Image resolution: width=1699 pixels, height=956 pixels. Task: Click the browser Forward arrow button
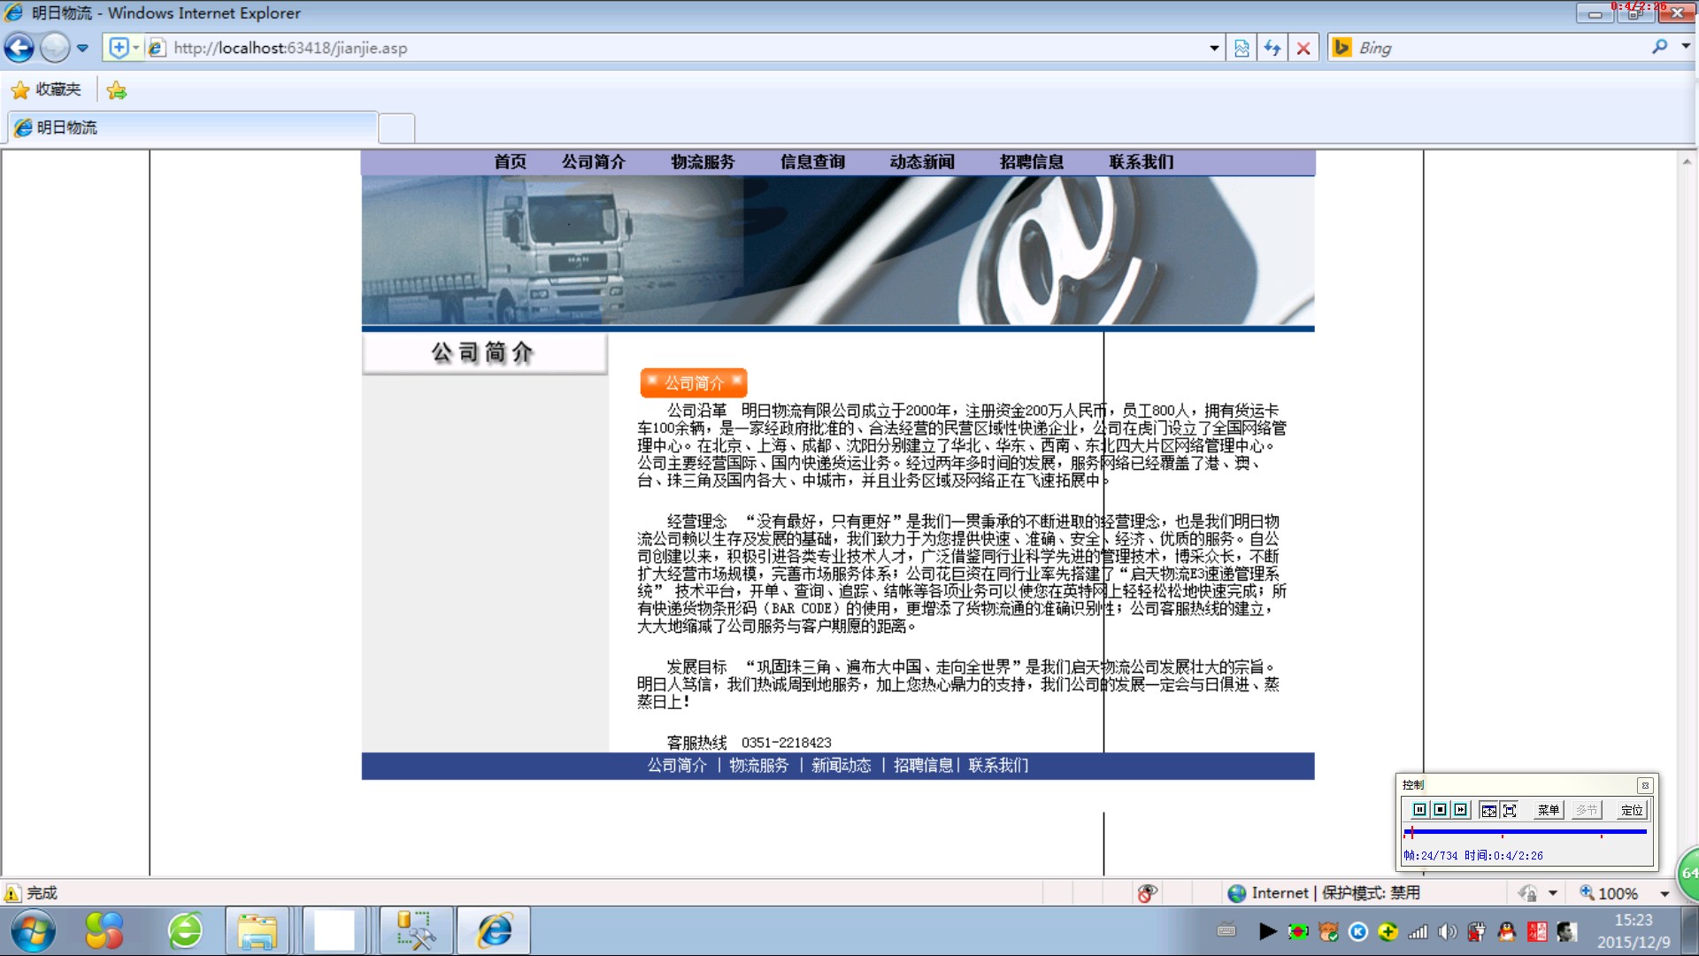[x=55, y=48]
